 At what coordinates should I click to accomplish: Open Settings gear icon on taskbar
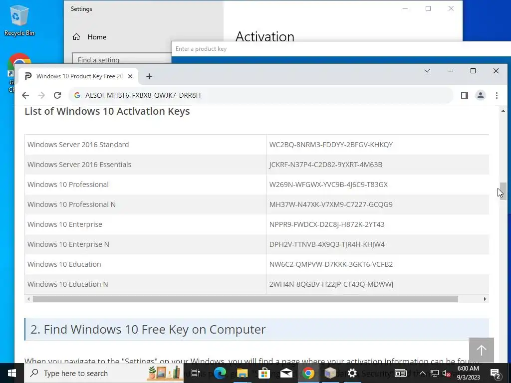pos(352,373)
